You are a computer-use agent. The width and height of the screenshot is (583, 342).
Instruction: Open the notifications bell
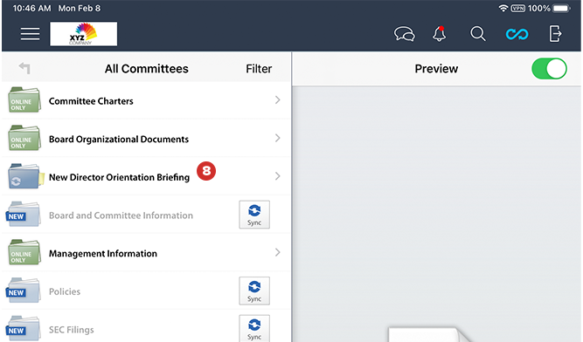point(439,34)
